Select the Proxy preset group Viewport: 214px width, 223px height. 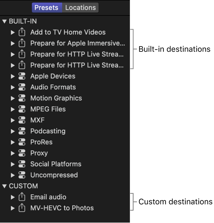(x=39, y=153)
